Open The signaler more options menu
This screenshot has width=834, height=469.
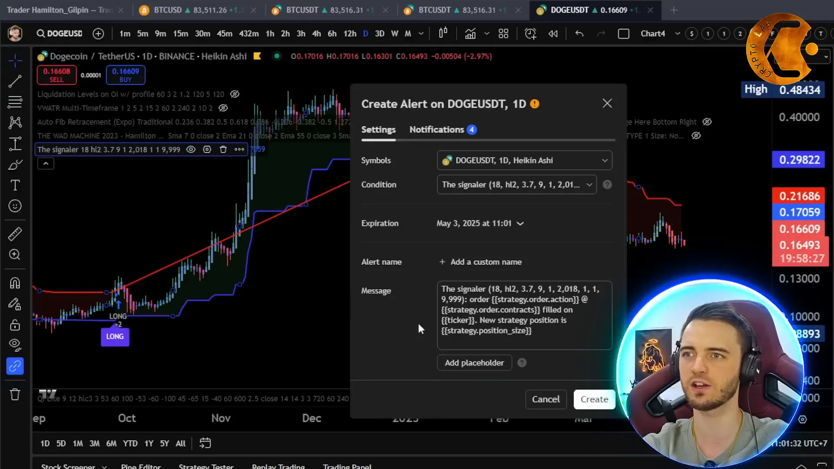pyautogui.click(x=239, y=149)
